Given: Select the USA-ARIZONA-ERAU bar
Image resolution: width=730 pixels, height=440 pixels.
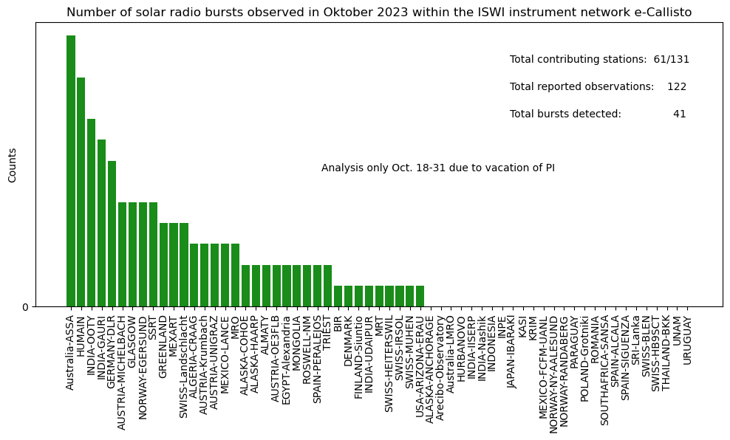Looking at the screenshot, I should point(420,296).
